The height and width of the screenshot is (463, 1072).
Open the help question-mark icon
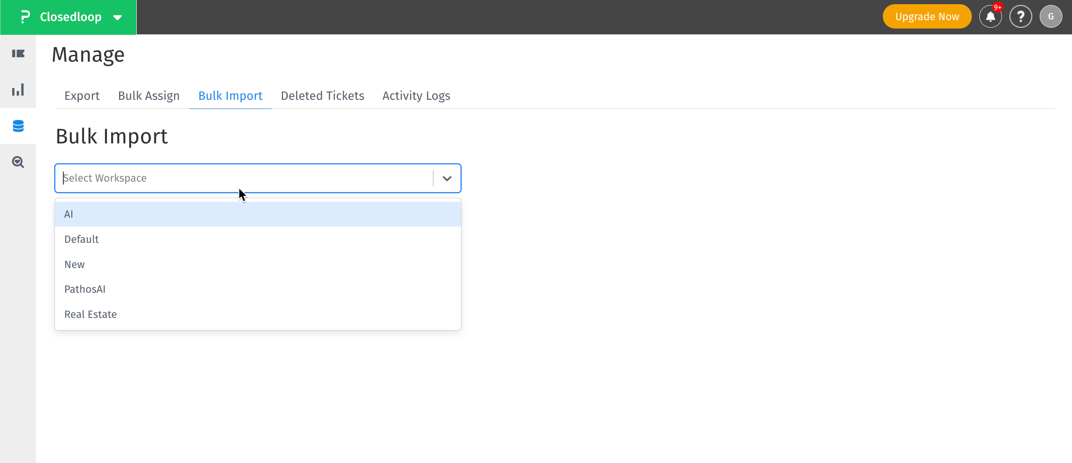pos(1021,17)
